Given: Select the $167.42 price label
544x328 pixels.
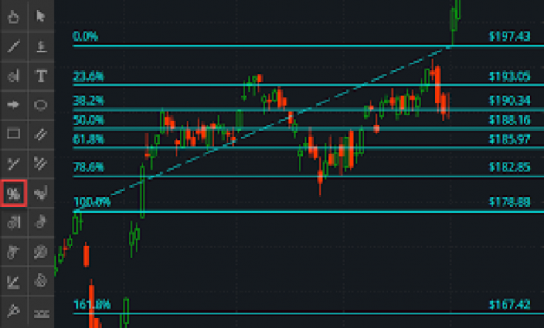Looking at the screenshot, I should pyautogui.click(x=510, y=305).
